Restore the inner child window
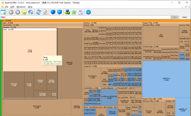This screenshot has width=191, height=116. click(186, 7)
